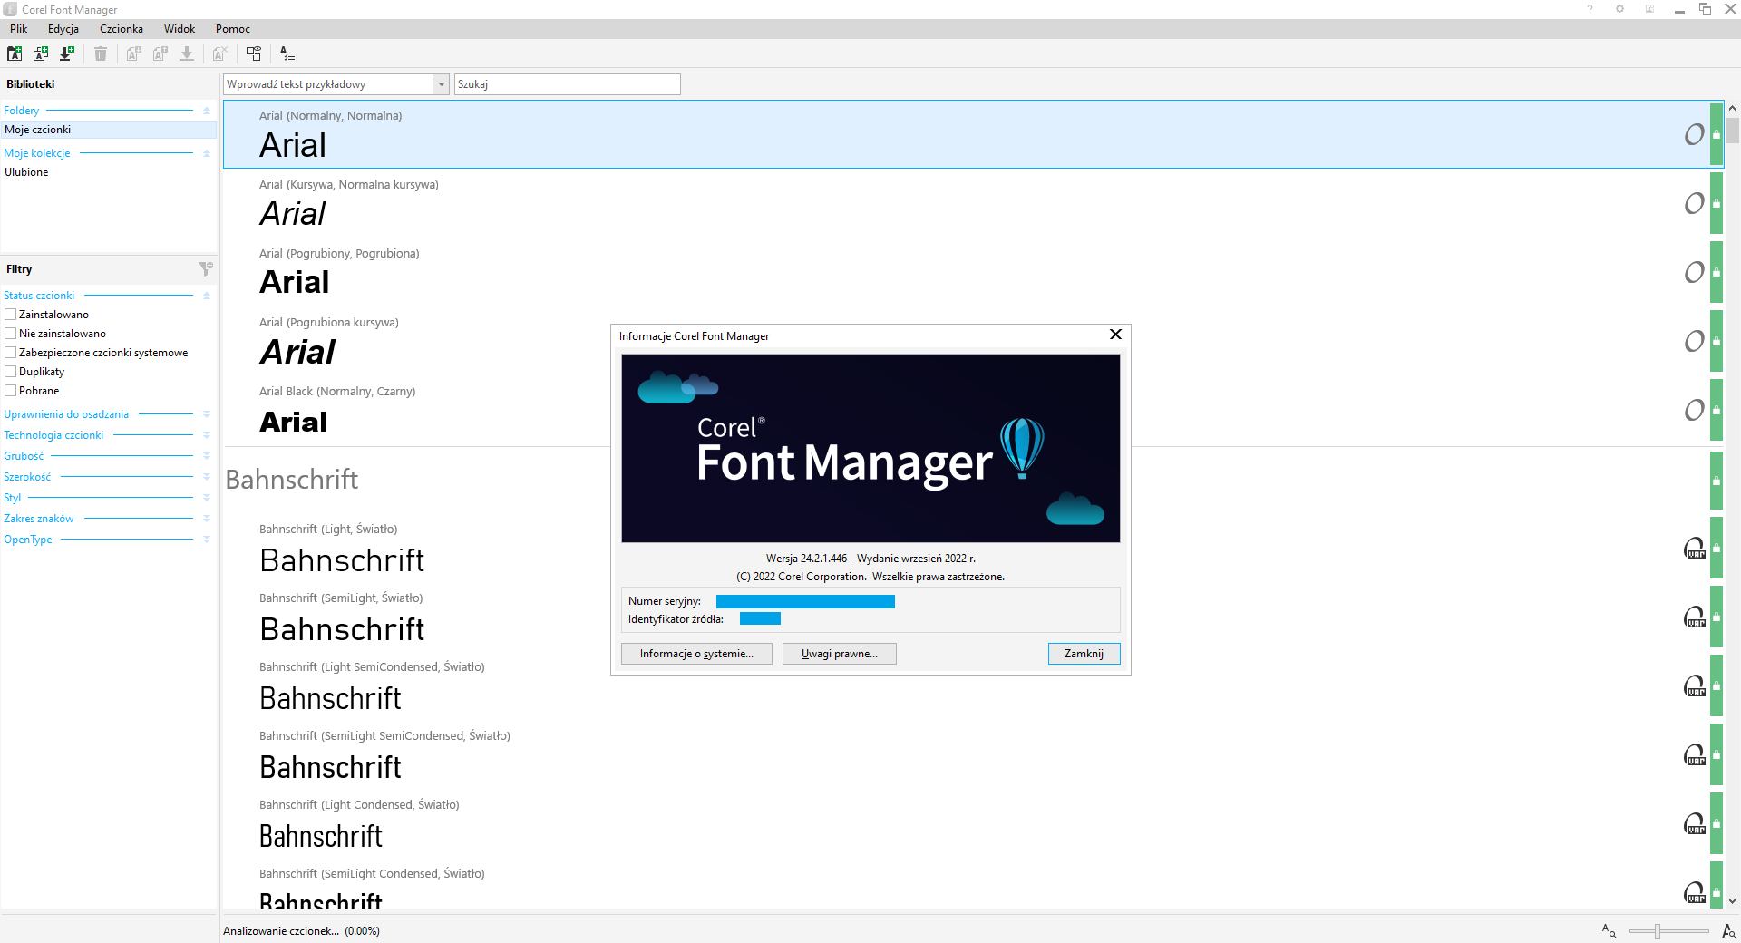Click the sample text input field
Screen dimensions: 1741x943
tap(329, 84)
